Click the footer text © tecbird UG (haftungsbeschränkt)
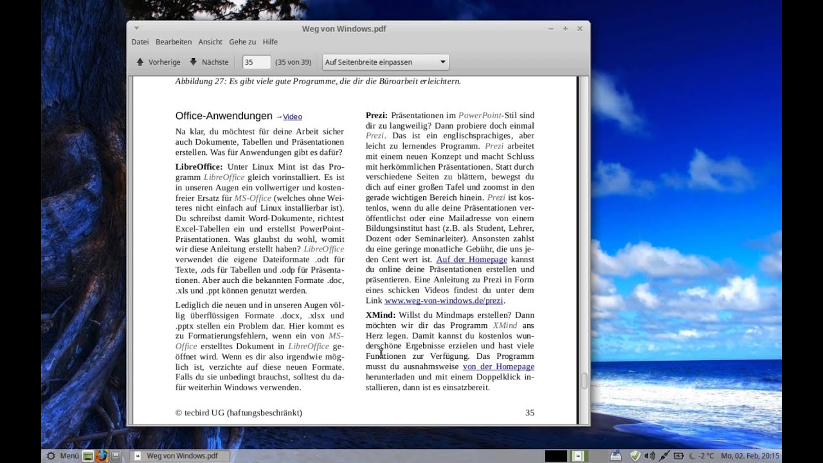The image size is (823, 463). pyautogui.click(x=239, y=413)
